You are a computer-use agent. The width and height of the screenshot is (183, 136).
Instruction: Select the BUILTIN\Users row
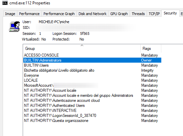[92, 65]
